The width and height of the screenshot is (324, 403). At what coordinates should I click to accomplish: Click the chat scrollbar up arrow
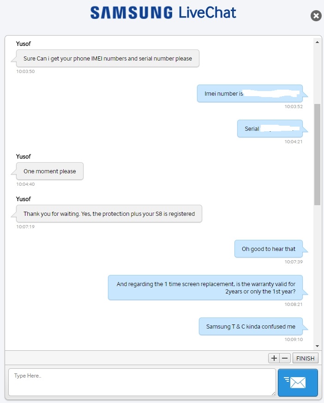(317, 42)
